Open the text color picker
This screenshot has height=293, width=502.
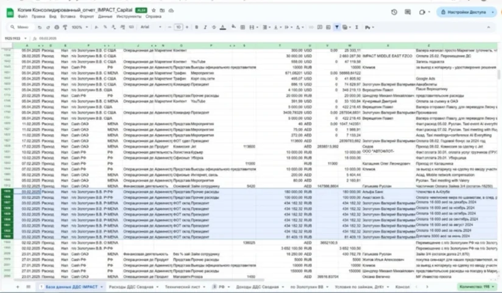pyautogui.click(x=223, y=27)
